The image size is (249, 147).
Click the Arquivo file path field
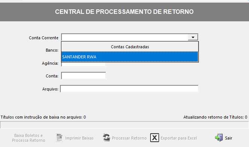[x=129, y=89]
